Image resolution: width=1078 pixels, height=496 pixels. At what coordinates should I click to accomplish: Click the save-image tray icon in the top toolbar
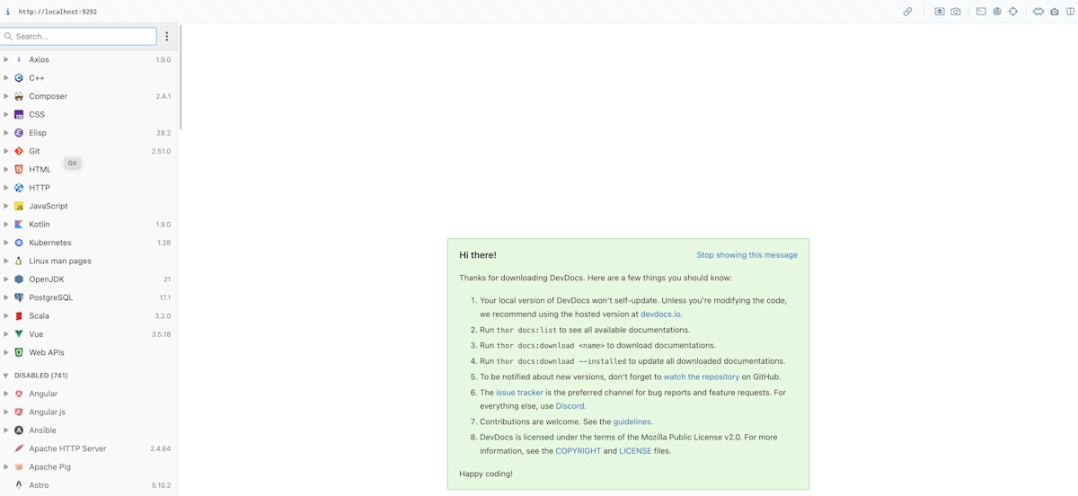pyautogui.click(x=940, y=12)
